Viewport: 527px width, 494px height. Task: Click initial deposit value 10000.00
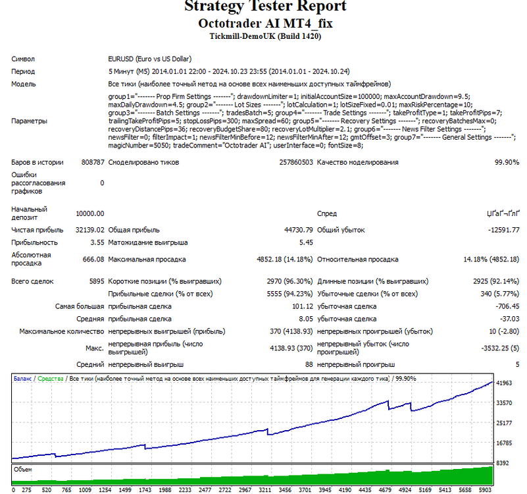click(x=90, y=213)
